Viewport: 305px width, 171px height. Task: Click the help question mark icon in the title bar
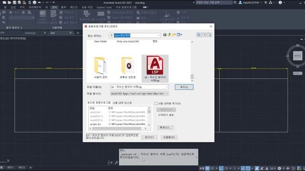pos(280,2)
